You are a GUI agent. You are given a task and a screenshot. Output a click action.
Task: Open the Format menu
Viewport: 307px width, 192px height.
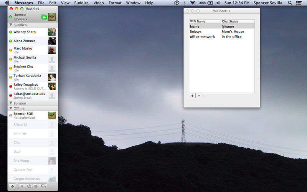[115, 3]
